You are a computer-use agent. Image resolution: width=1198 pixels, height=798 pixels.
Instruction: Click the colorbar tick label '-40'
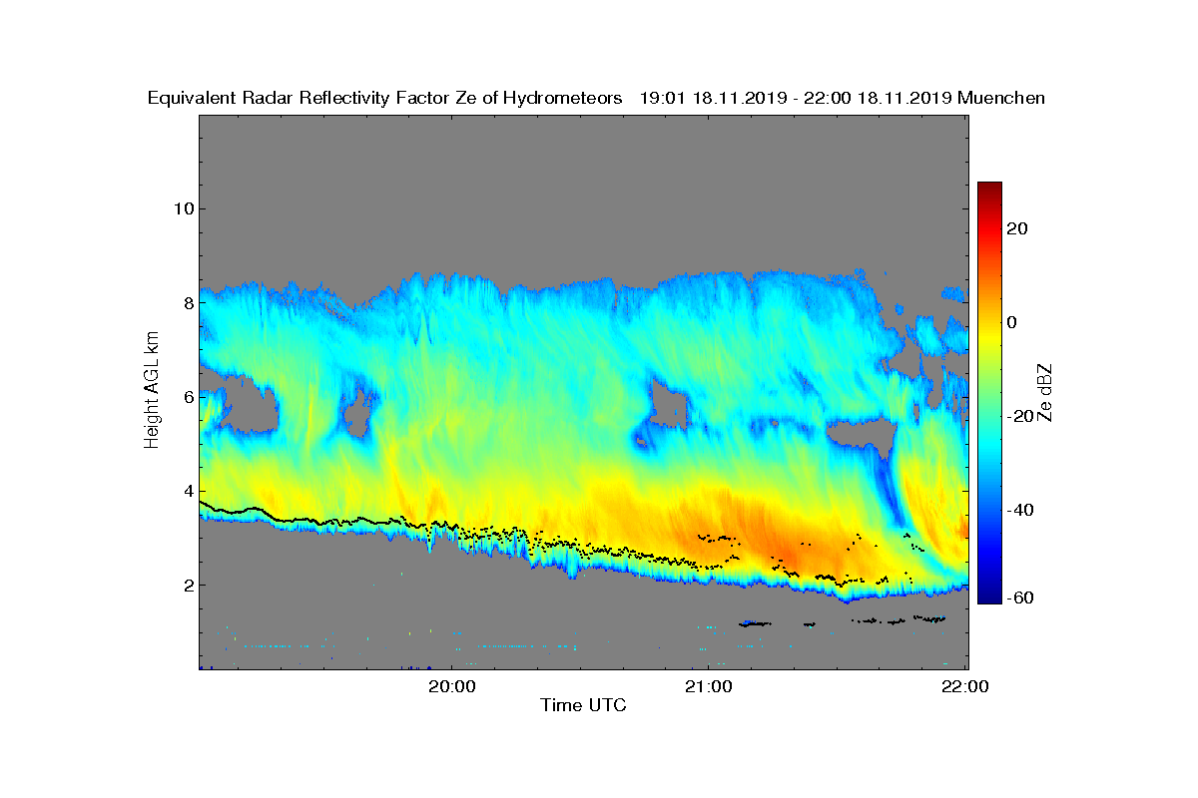[1018, 510]
